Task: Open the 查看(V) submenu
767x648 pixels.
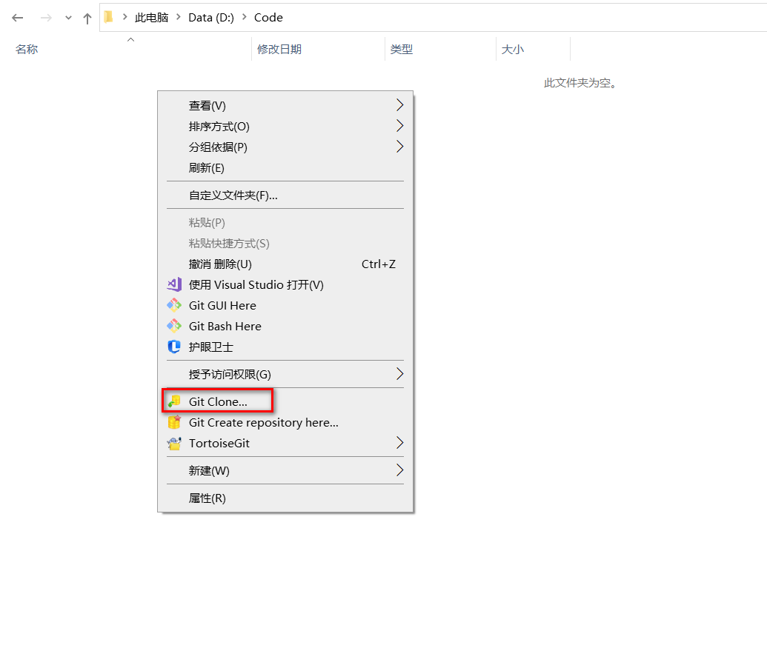Action: 285,106
